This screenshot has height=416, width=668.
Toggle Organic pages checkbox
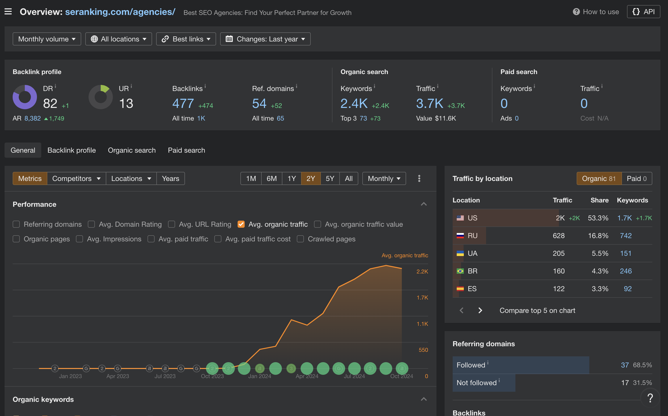[16, 239]
